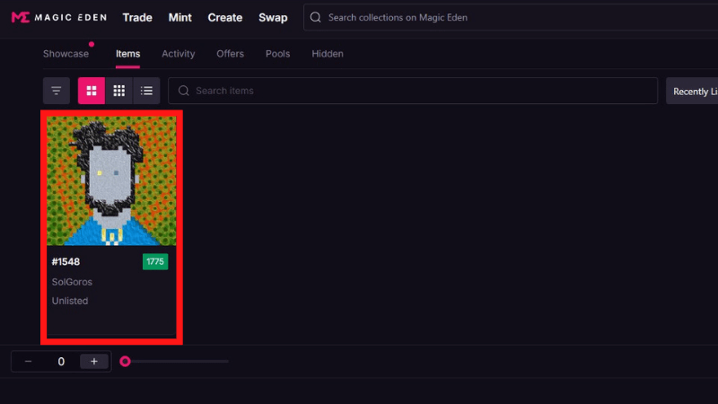Image resolution: width=718 pixels, height=404 pixels.
Task: Click the item count value 0
Action: (x=61, y=362)
